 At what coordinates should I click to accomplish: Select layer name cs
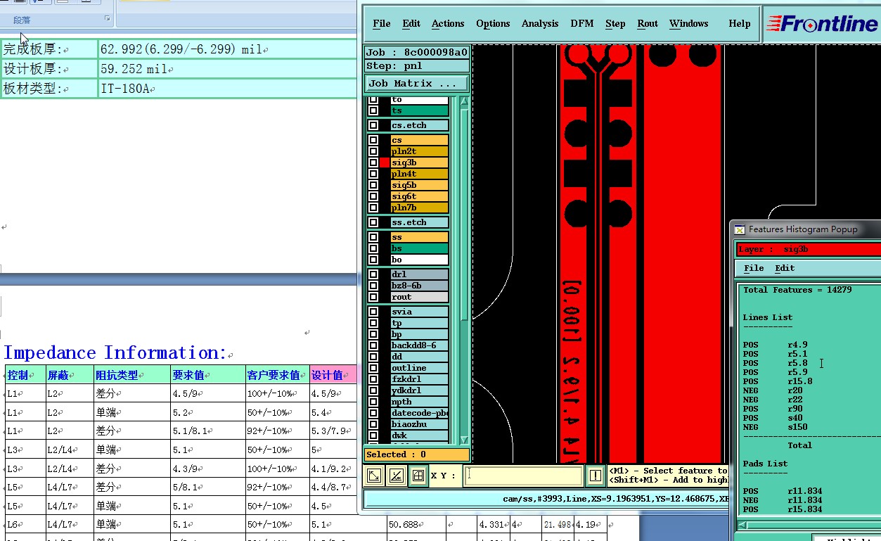(419, 140)
